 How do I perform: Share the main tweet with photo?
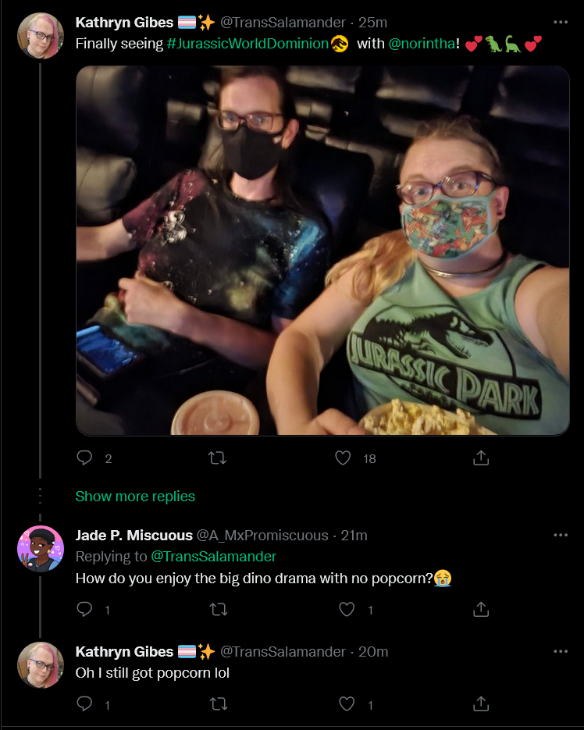click(x=481, y=458)
